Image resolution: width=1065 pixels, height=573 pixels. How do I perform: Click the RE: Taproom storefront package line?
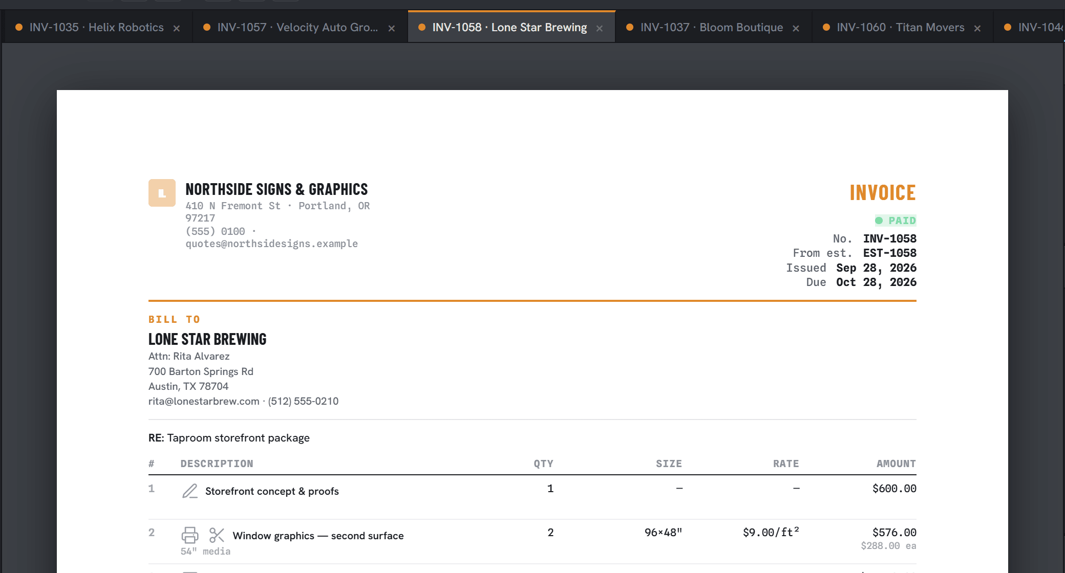pos(229,438)
